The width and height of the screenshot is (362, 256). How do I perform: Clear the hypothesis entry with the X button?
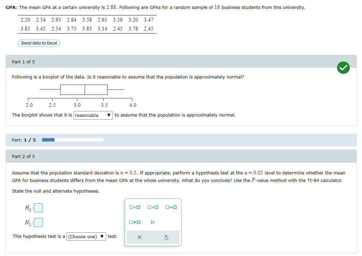click(x=140, y=237)
